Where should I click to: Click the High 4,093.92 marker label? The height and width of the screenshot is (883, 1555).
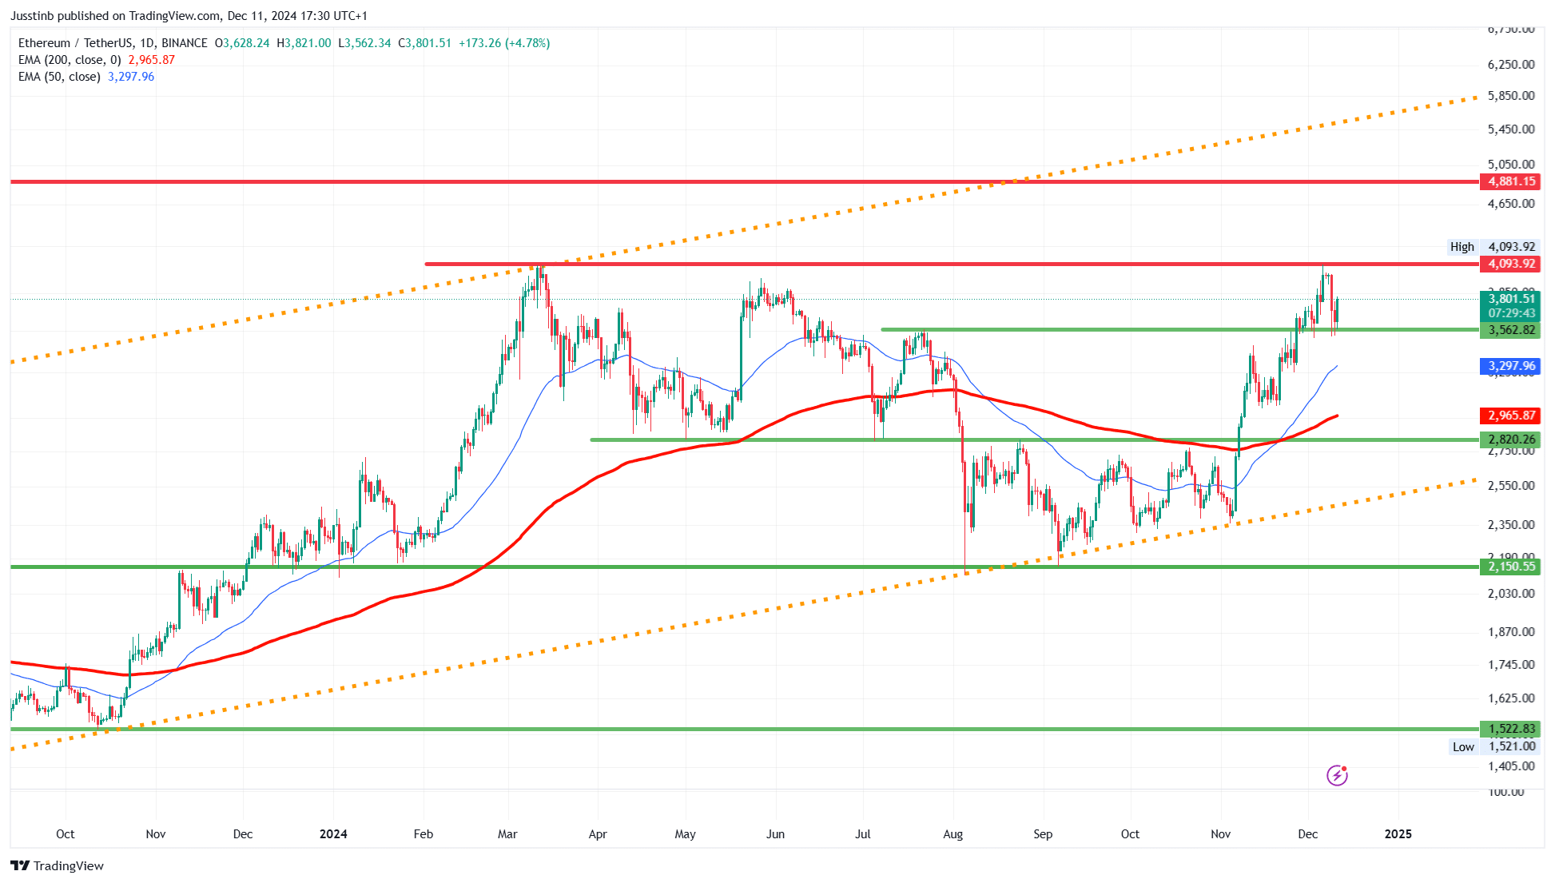tap(1493, 247)
